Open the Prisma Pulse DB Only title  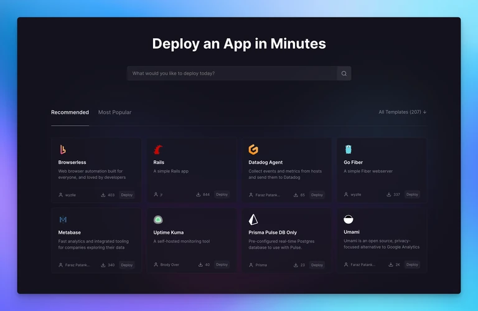click(273, 232)
